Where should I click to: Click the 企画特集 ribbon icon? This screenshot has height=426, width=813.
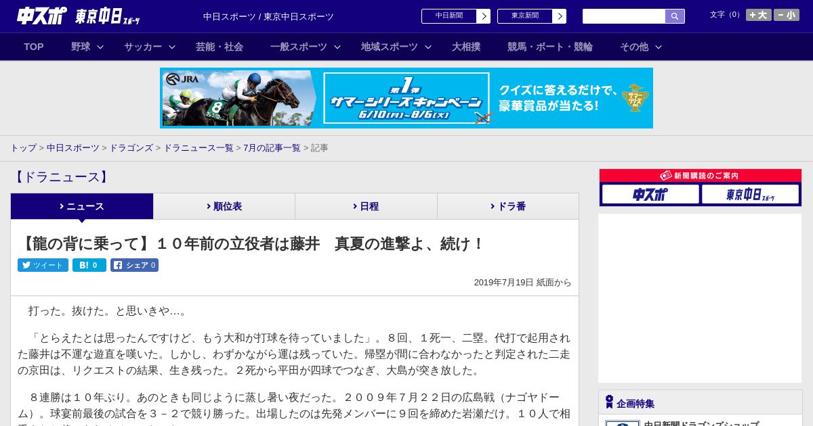click(x=609, y=402)
